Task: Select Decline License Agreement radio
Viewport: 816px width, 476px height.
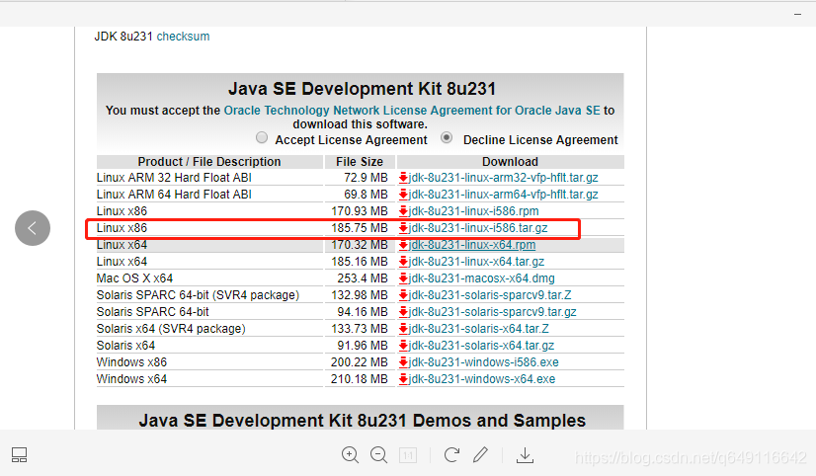Action: [447, 138]
